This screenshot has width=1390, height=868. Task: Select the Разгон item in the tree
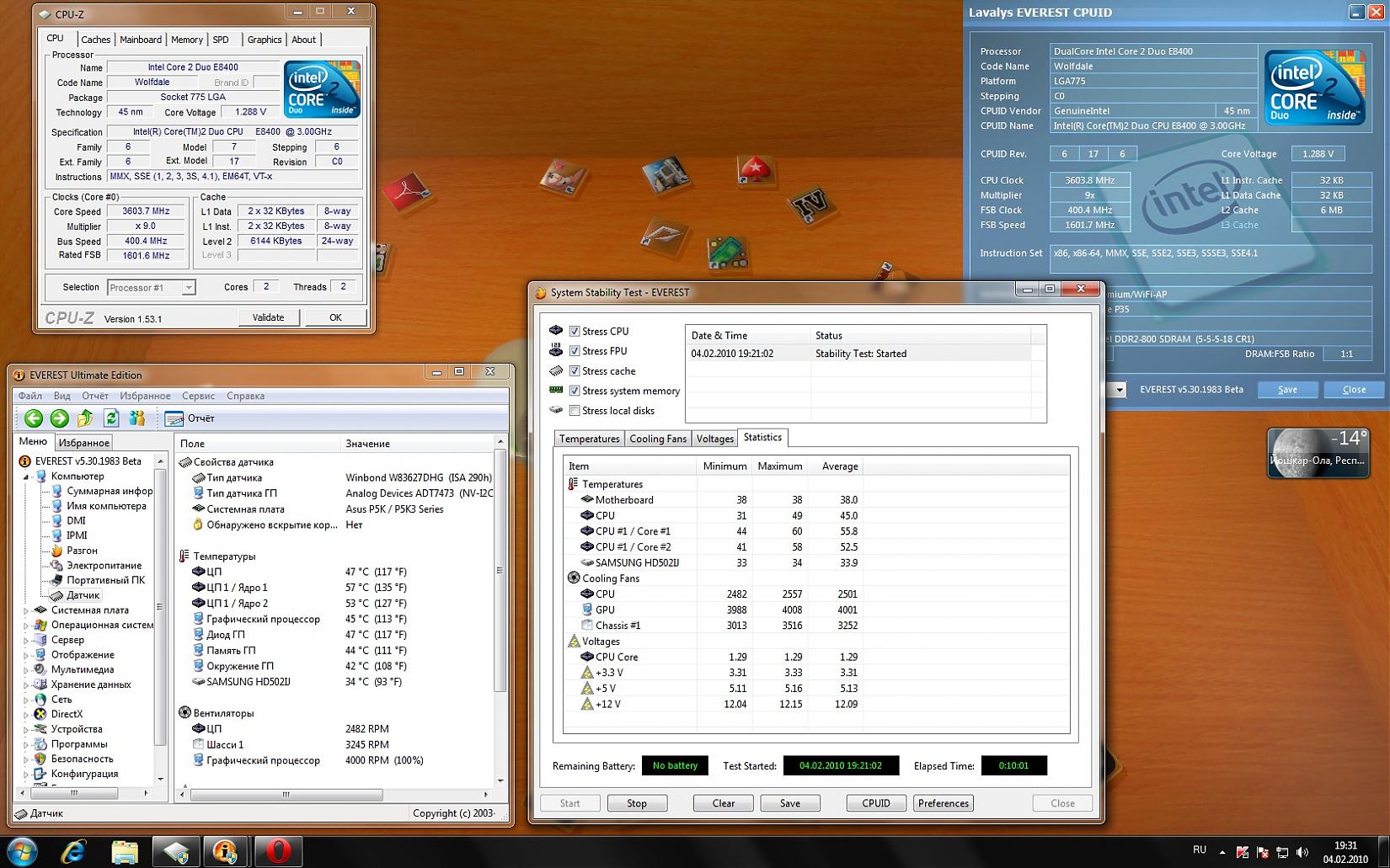tap(82, 551)
